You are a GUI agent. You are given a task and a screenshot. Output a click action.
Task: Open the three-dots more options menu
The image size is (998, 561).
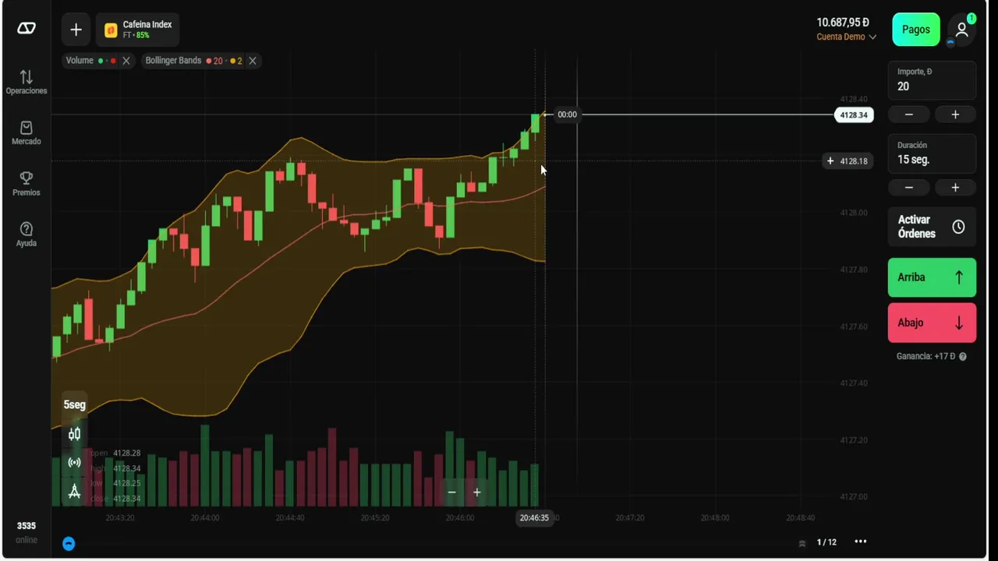[860, 542]
